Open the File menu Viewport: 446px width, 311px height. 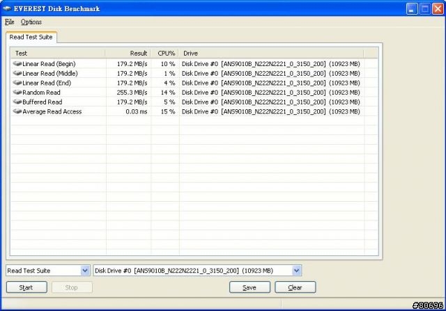tap(9, 22)
